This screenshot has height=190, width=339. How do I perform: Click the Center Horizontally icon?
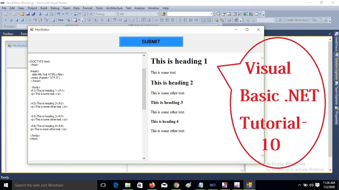[x=203, y=20]
